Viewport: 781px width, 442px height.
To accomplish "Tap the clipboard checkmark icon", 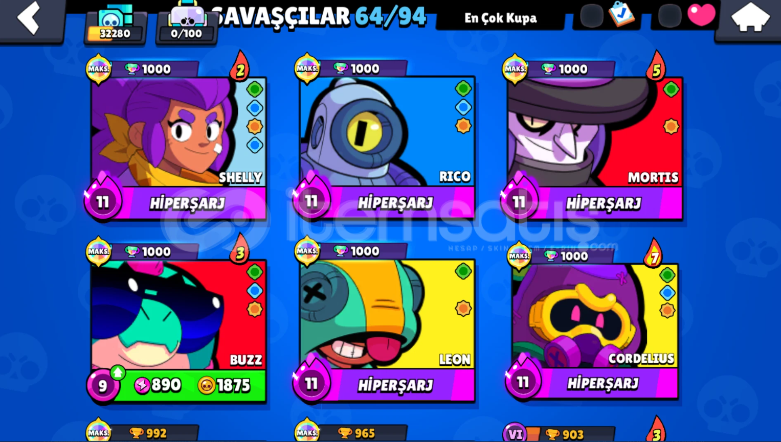I will pyautogui.click(x=621, y=14).
